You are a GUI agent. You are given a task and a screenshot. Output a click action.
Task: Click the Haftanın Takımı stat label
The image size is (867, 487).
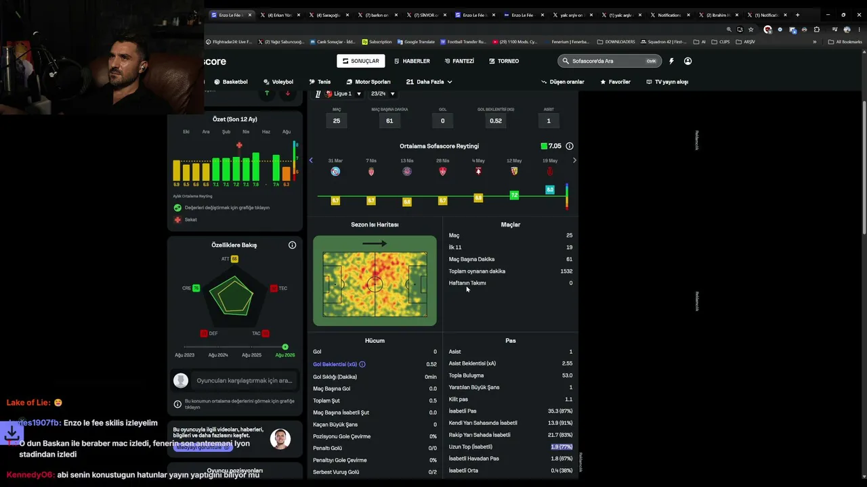(x=467, y=283)
